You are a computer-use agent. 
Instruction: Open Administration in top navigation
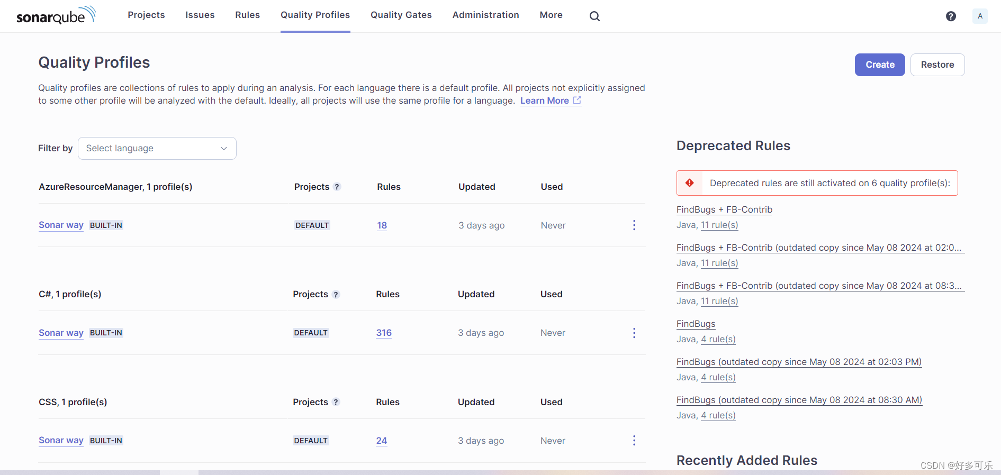(486, 15)
